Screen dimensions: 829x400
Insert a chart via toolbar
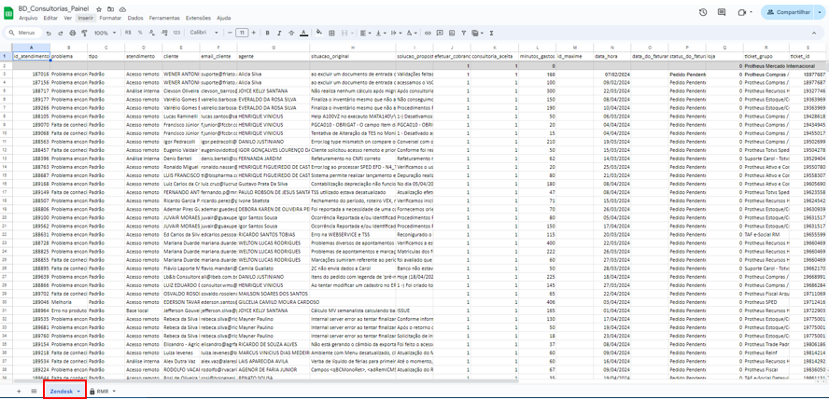click(x=452, y=33)
